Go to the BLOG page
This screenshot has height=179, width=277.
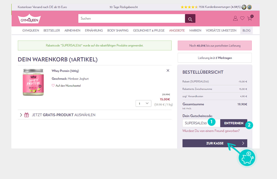247,31
